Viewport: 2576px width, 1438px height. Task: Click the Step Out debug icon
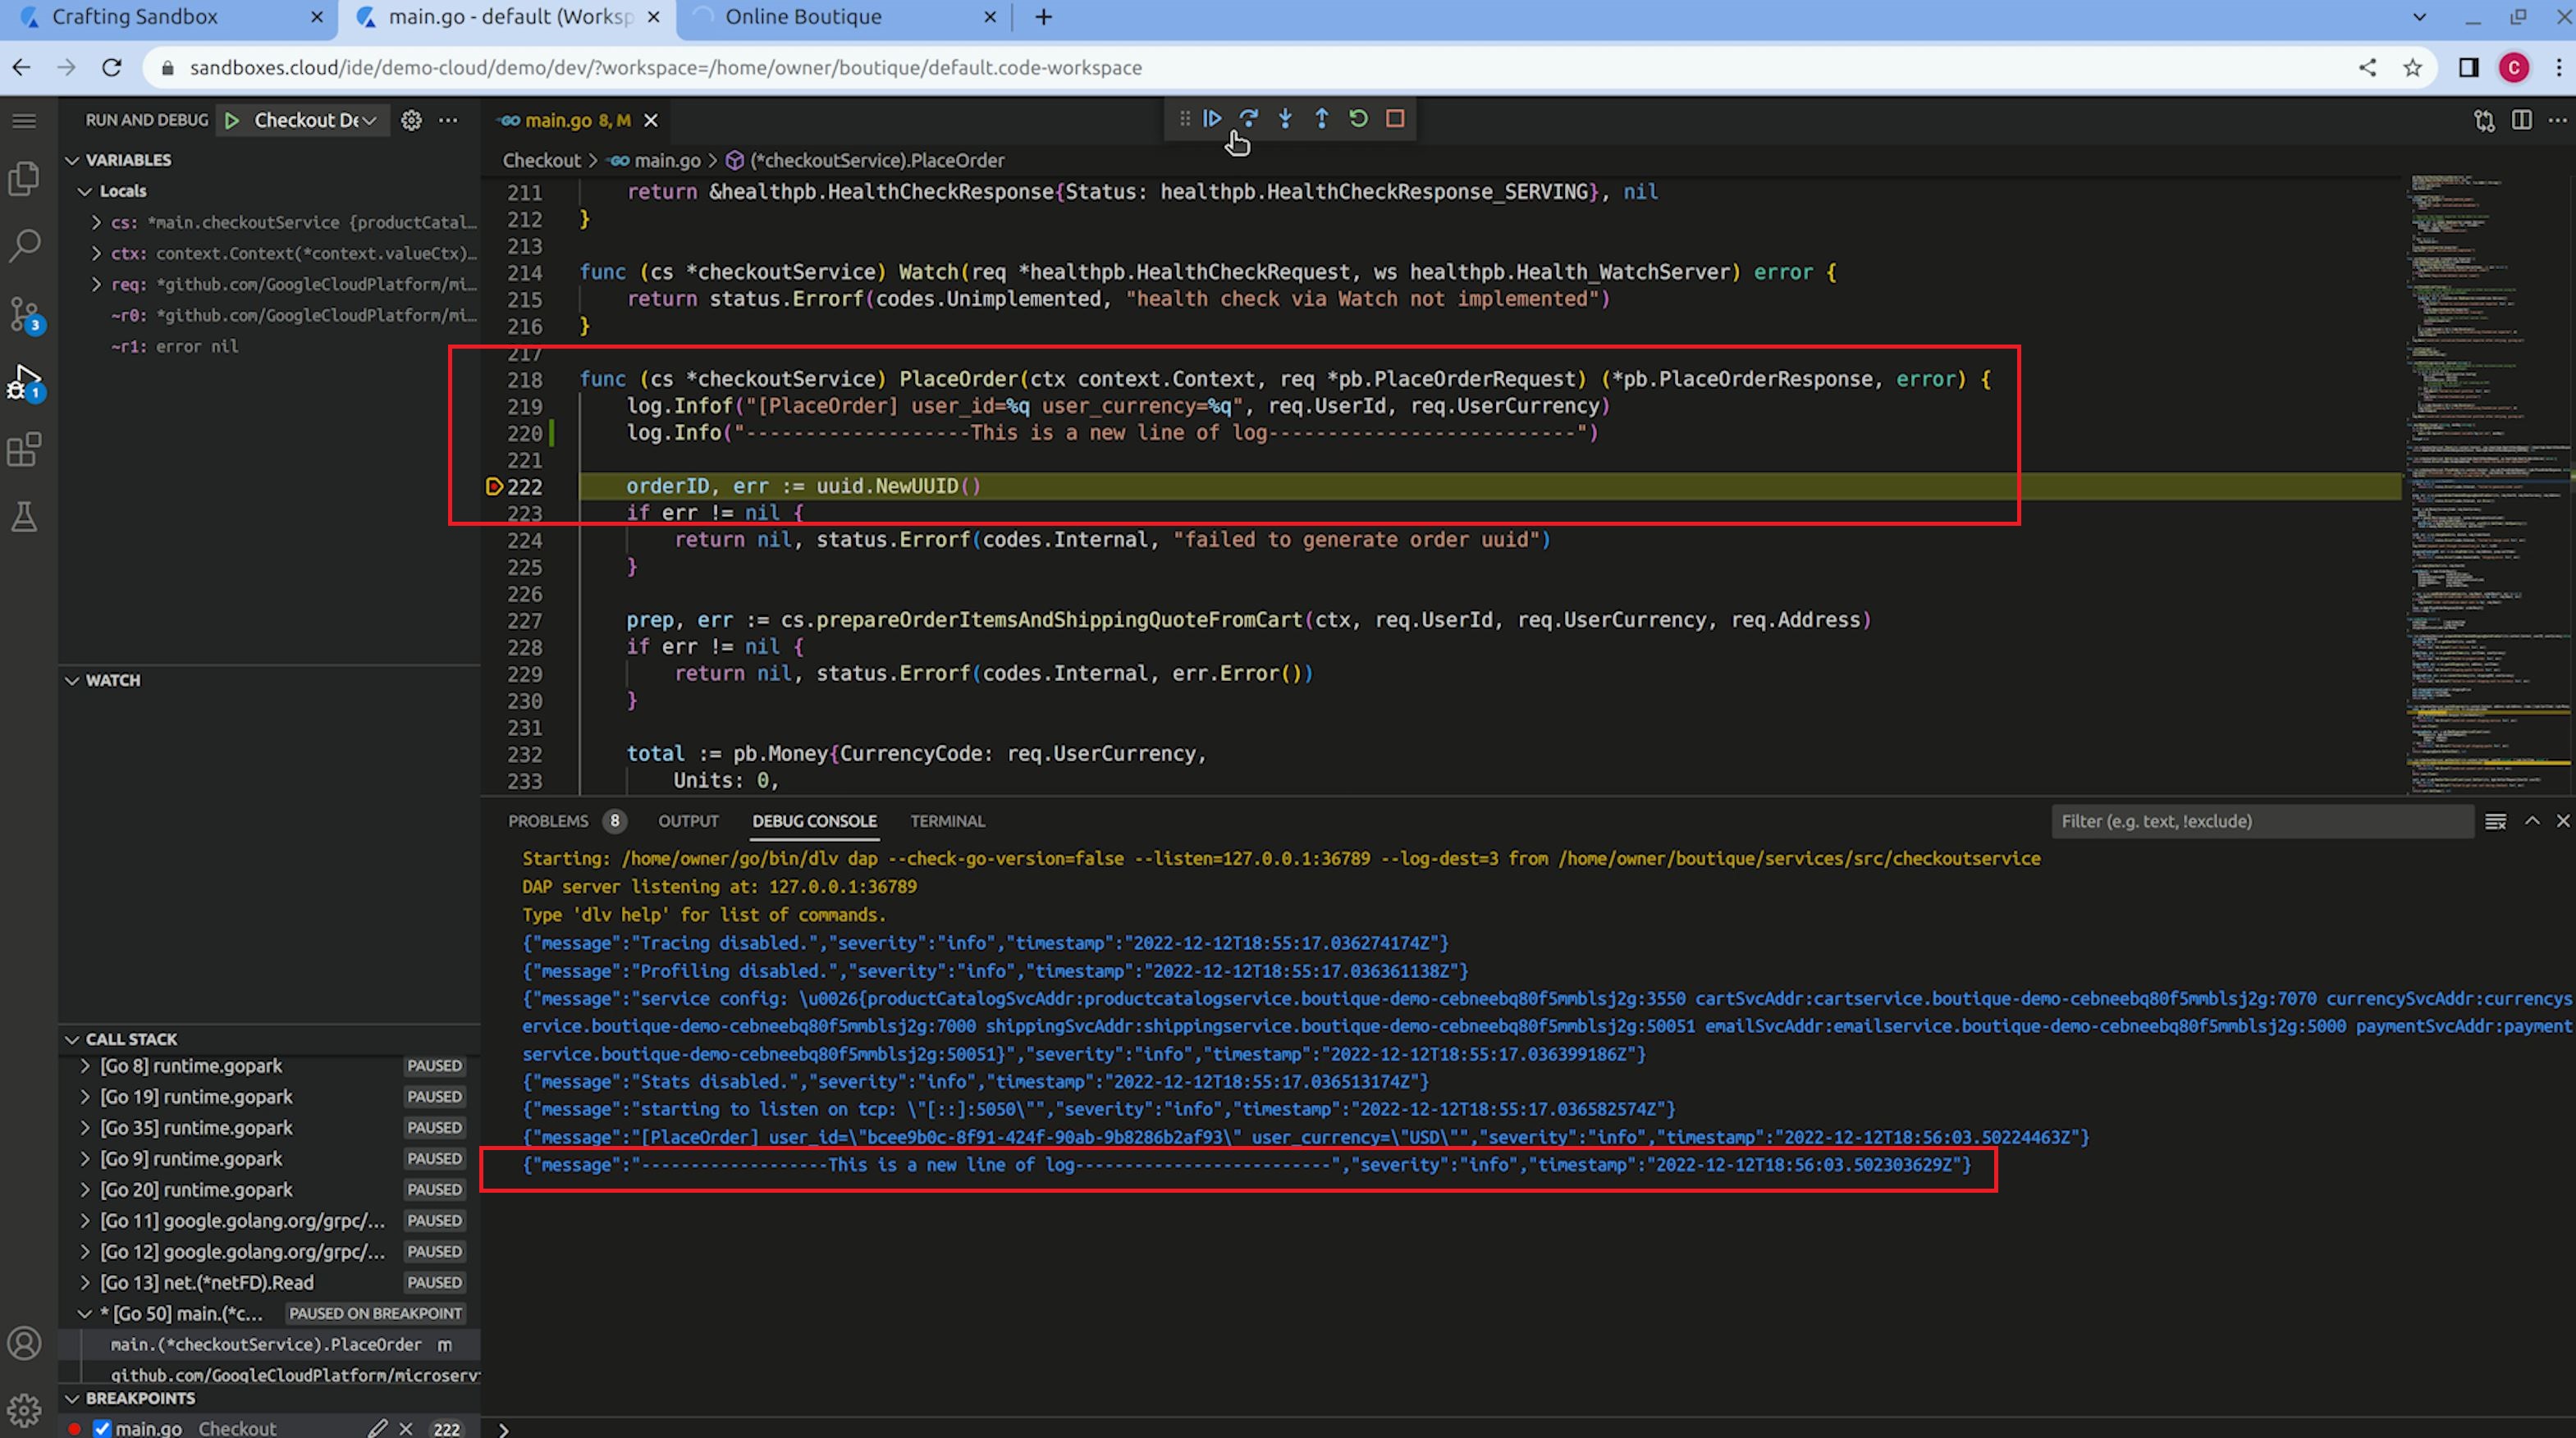coord(1321,119)
